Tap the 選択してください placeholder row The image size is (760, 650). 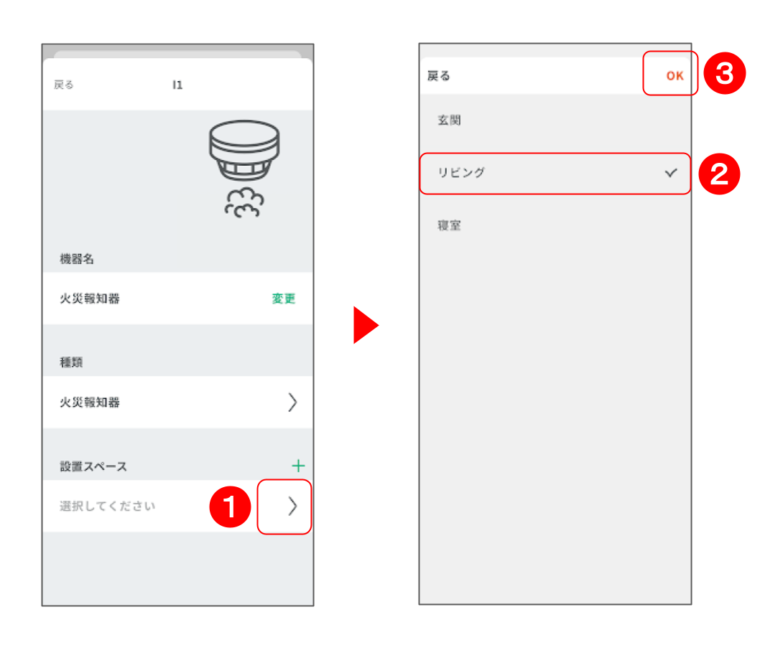pos(177,507)
